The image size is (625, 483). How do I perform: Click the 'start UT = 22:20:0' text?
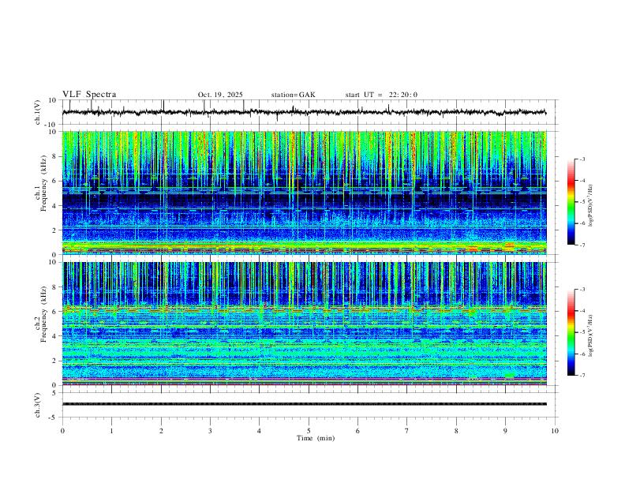[x=381, y=95]
